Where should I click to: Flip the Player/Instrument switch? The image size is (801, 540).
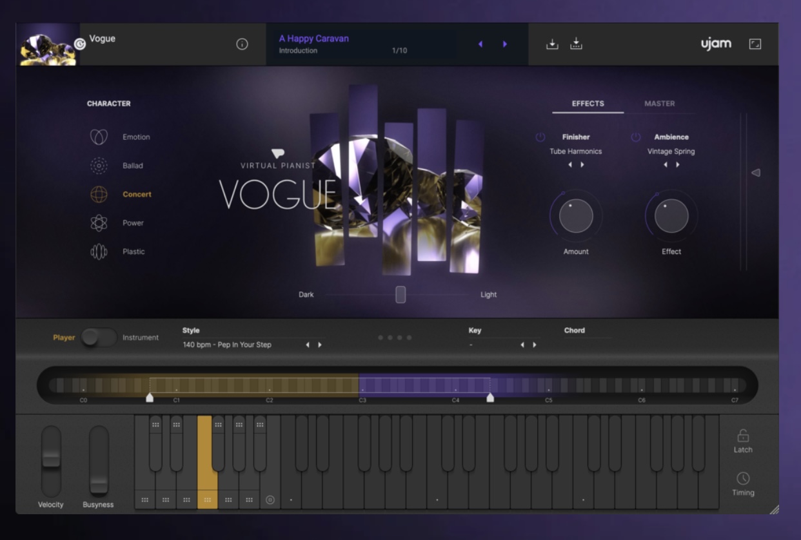[99, 338]
